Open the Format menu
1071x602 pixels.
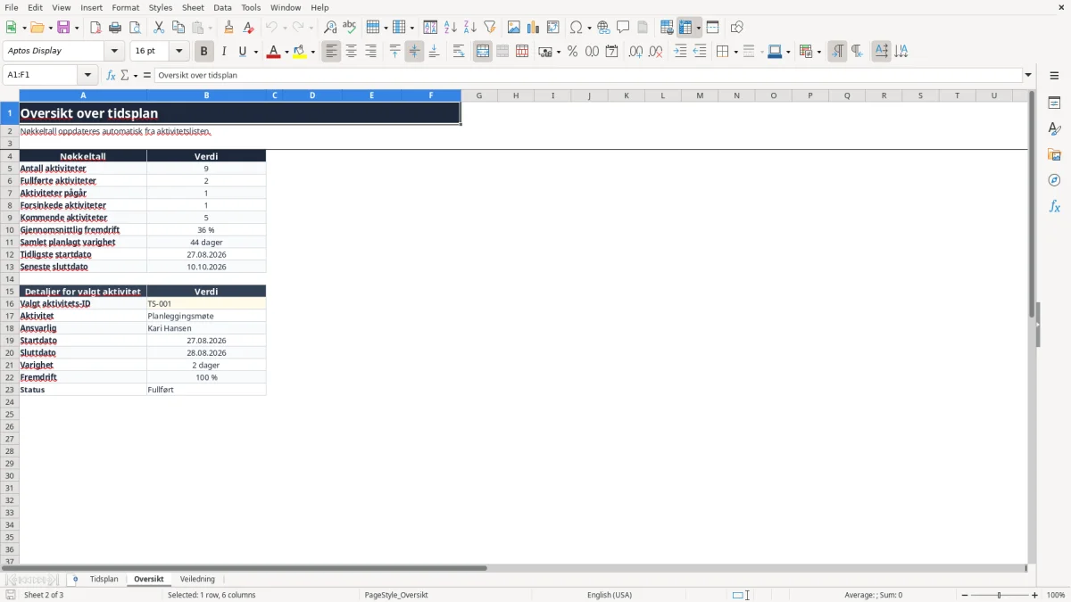coord(125,7)
